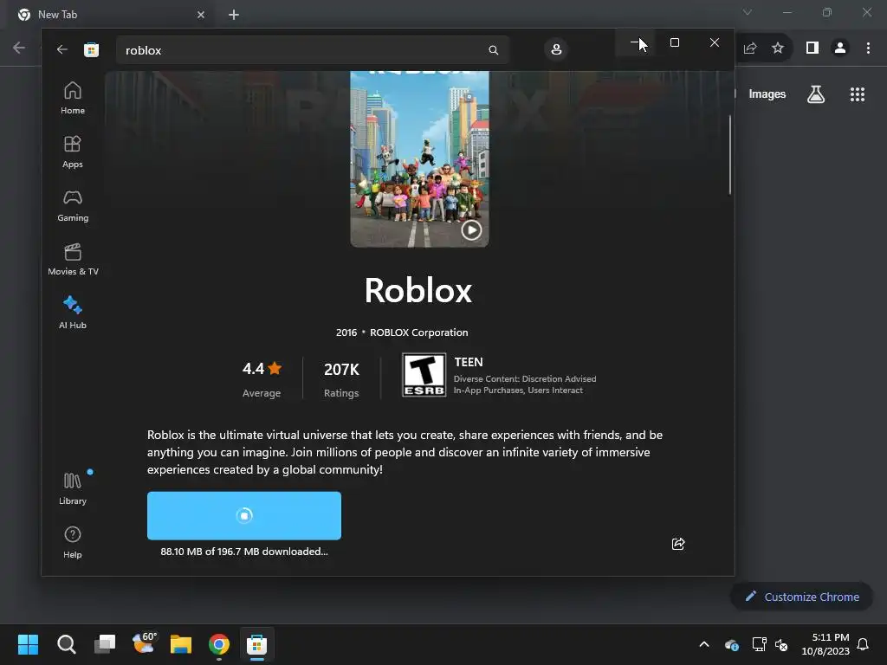The width and height of the screenshot is (887, 665).
Task: Select the New Tab in Chrome
Action: coord(112,15)
